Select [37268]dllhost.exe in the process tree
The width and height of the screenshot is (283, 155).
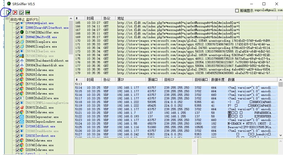pyautogui.click(x=40, y=126)
